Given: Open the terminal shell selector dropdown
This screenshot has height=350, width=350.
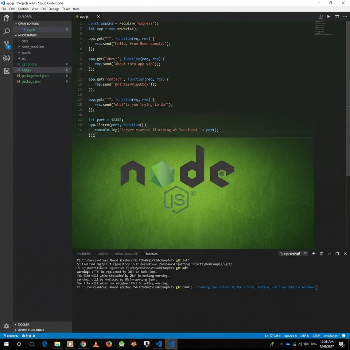Looking at the screenshot, I should [293, 254].
